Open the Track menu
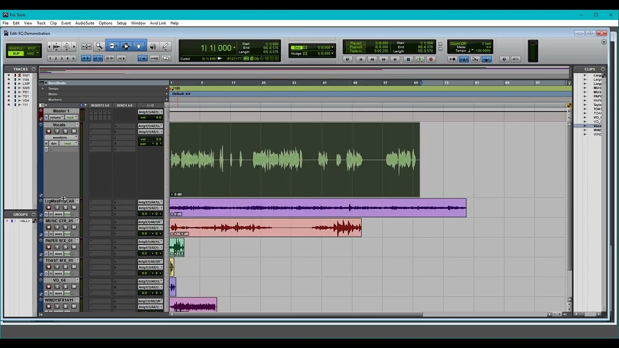619x348 pixels. [41, 23]
